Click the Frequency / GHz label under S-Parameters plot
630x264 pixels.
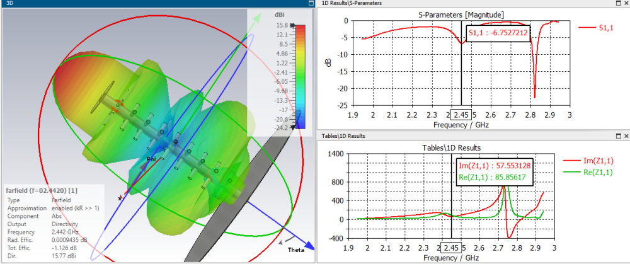(461, 125)
